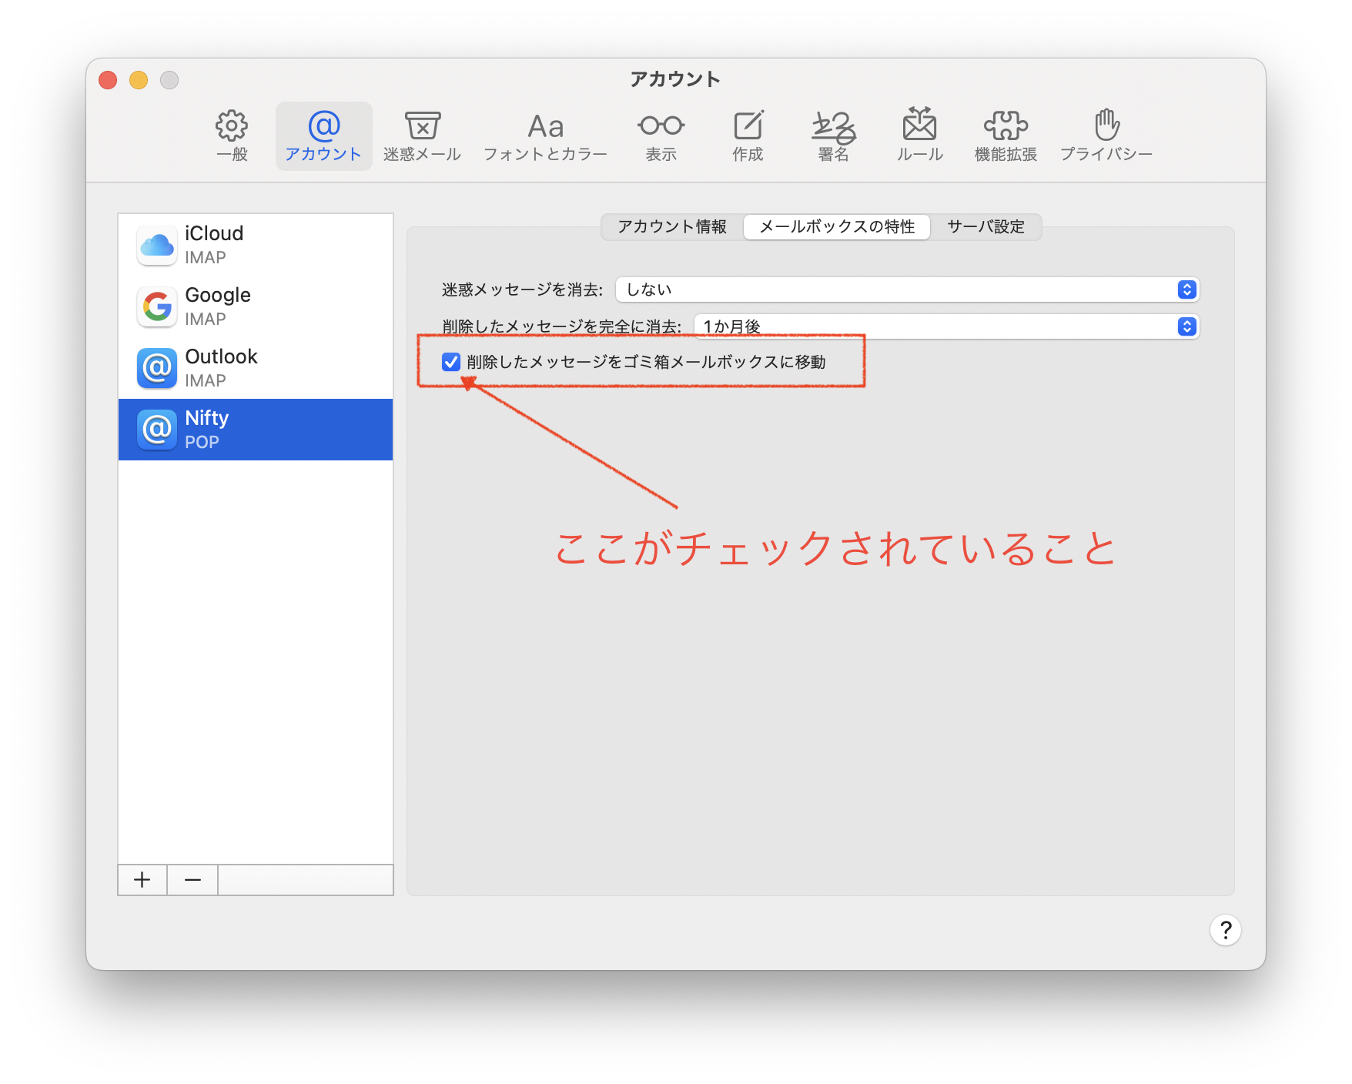Open the 迷惑メール junk mail preferences

(x=422, y=135)
